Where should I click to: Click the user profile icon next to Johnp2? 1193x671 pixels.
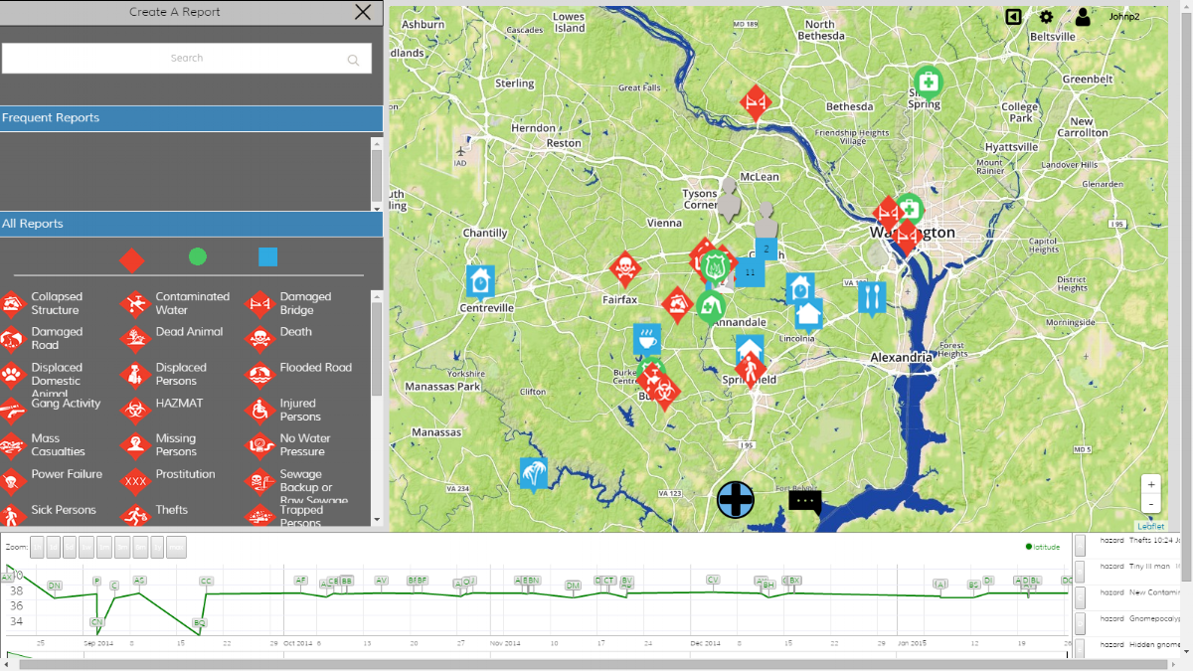click(1083, 17)
